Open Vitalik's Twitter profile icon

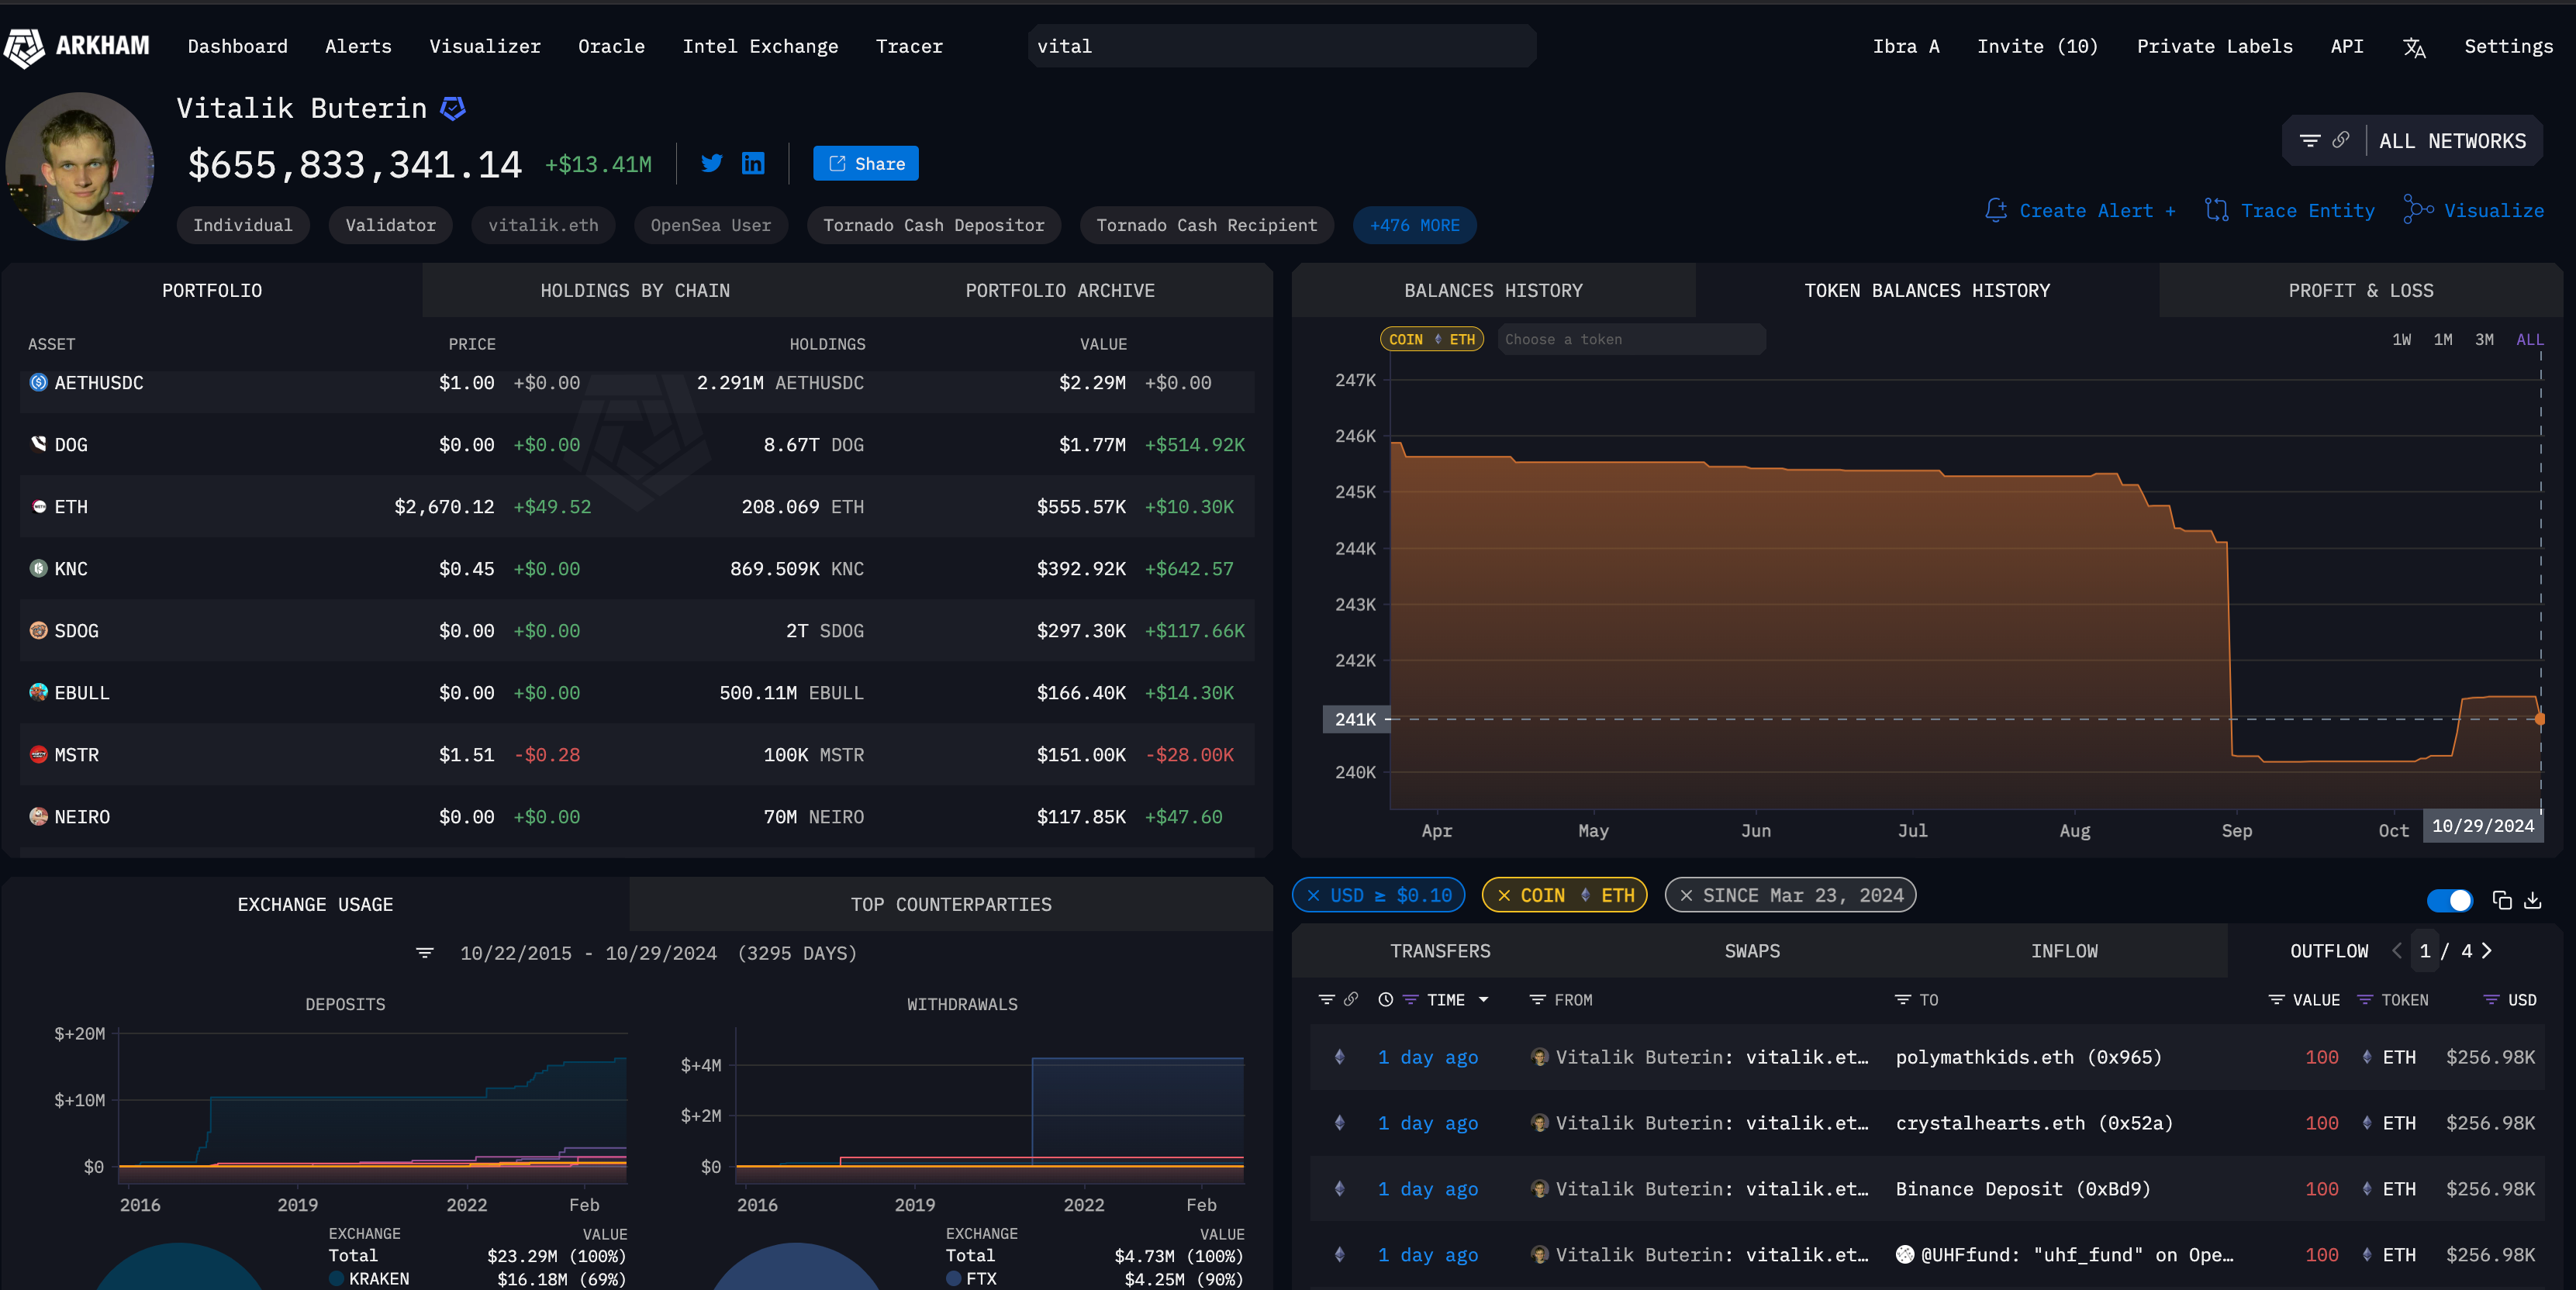click(x=712, y=163)
